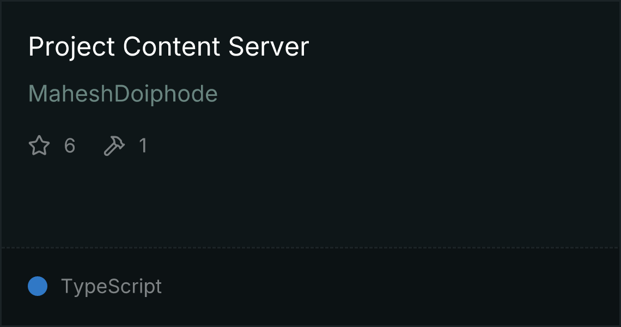Open the Project Content Server title
Viewport: 621px width, 327px height.
coord(168,47)
